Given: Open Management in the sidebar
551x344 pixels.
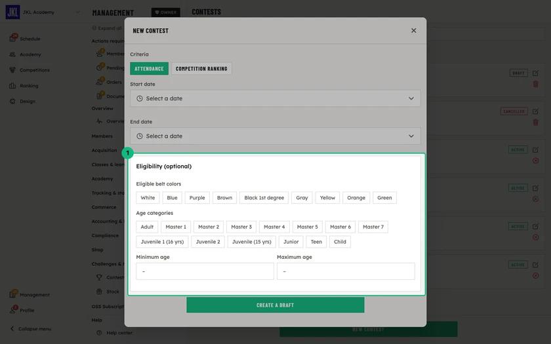Looking at the screenshot, I should pyautogui.click(x=34, y=295).
